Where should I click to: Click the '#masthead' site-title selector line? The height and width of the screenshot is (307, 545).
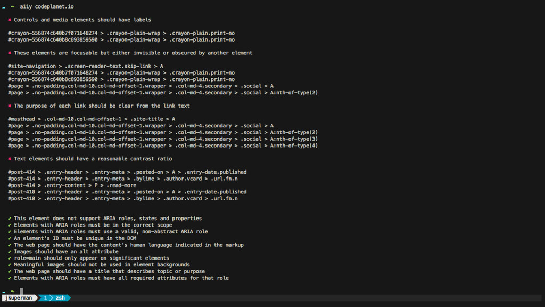92,119
